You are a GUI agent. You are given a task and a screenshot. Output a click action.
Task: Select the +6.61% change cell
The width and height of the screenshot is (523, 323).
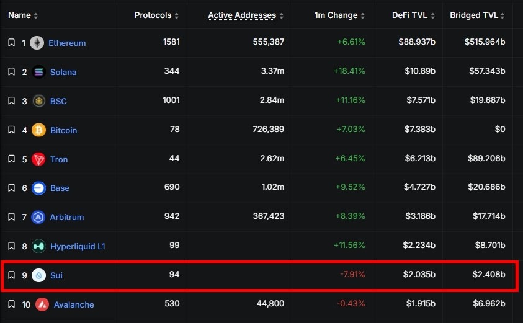click(351, 42)
